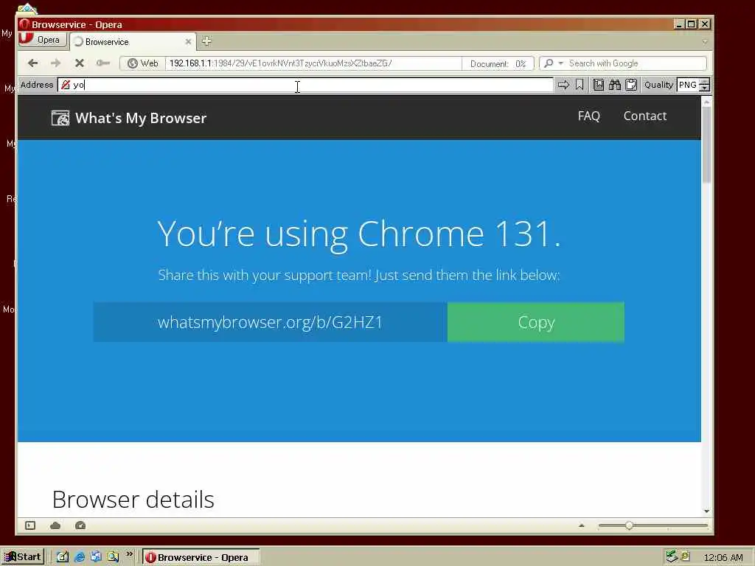This screenshot has width=755, height=566.
Task: Click the system tray clock 12:06 AM
Action: point(723,557)
